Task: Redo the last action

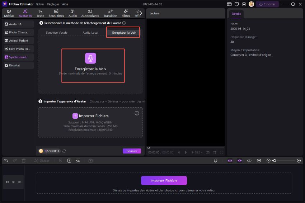Action: 15,161
